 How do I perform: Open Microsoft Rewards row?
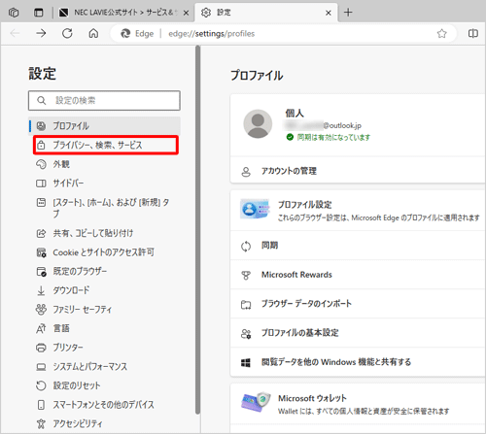[x=358, y=275]
